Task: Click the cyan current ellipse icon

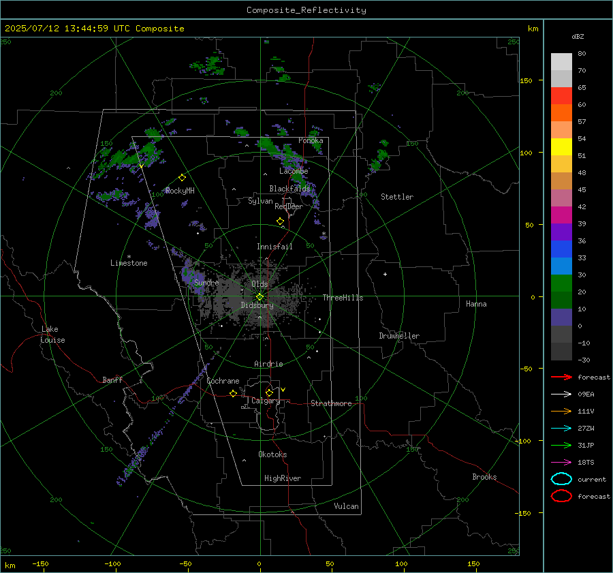Action: point(561,479)
